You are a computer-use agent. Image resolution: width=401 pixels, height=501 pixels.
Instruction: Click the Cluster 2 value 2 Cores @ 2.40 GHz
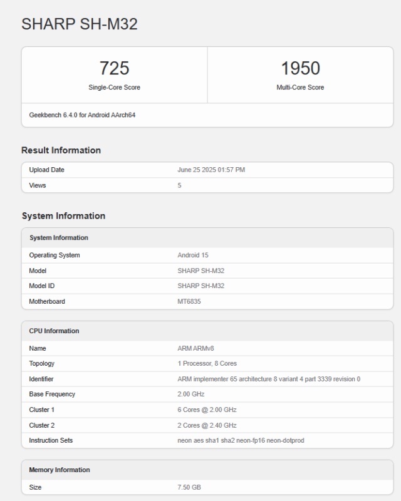pyautogui.click(x=207, y=425)
